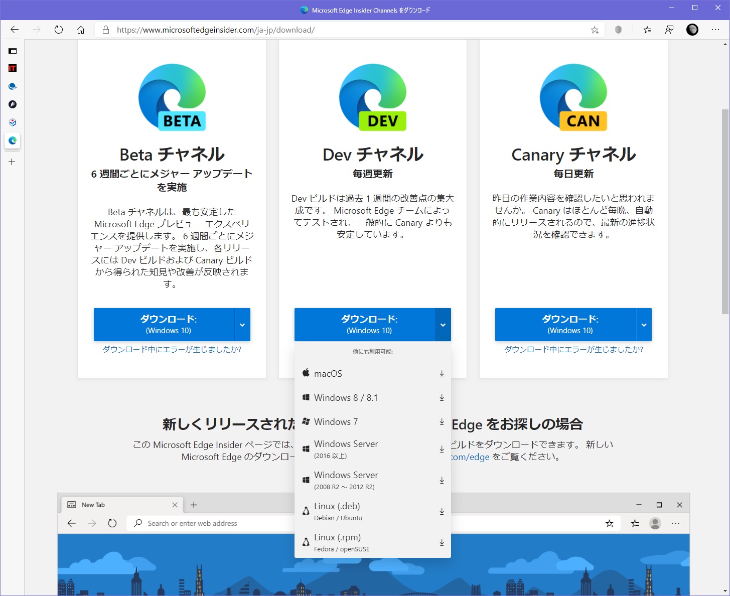Switch to the compass icon sidebar tab
This screenshot has height=596, width=730.
(x=13, y=104)
